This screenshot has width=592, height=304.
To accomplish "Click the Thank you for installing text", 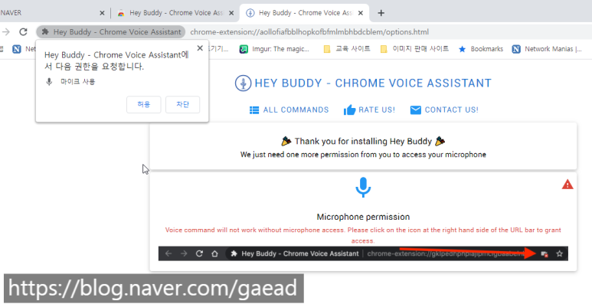I will click(363, 141).
